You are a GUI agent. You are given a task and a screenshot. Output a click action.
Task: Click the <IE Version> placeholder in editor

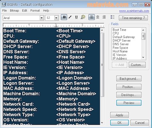coord(70,68)
